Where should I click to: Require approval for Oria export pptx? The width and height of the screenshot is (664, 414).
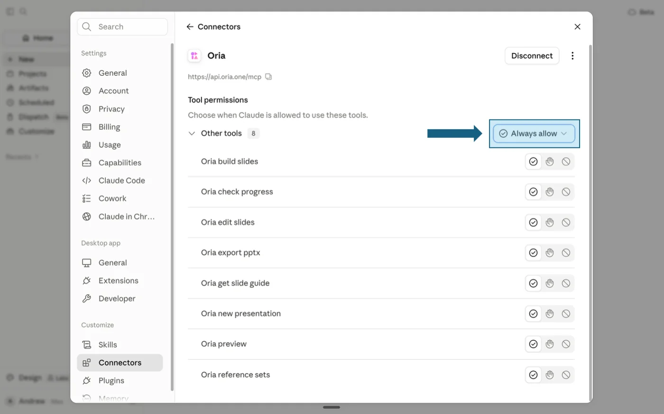point(550,253)
